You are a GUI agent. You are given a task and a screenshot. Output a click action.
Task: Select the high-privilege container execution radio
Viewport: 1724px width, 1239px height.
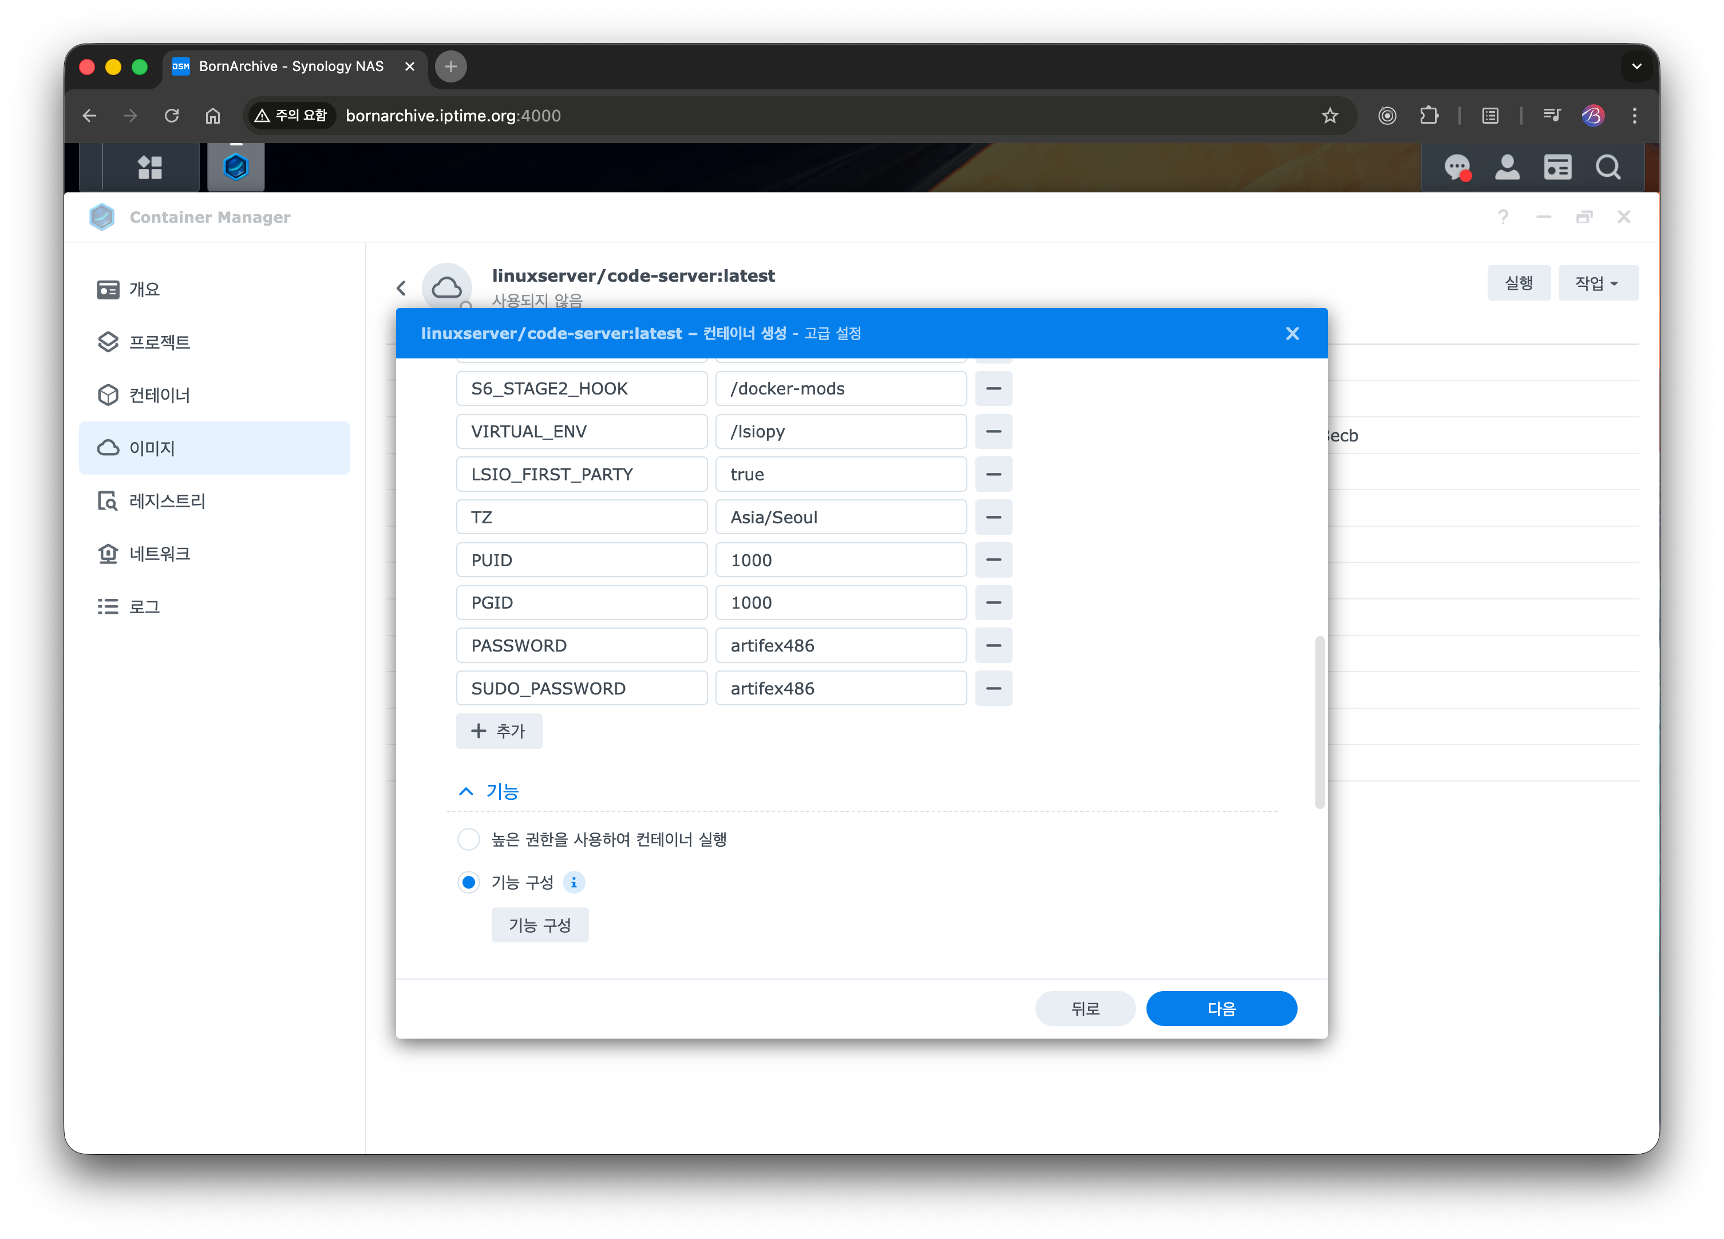click(469, 840)
